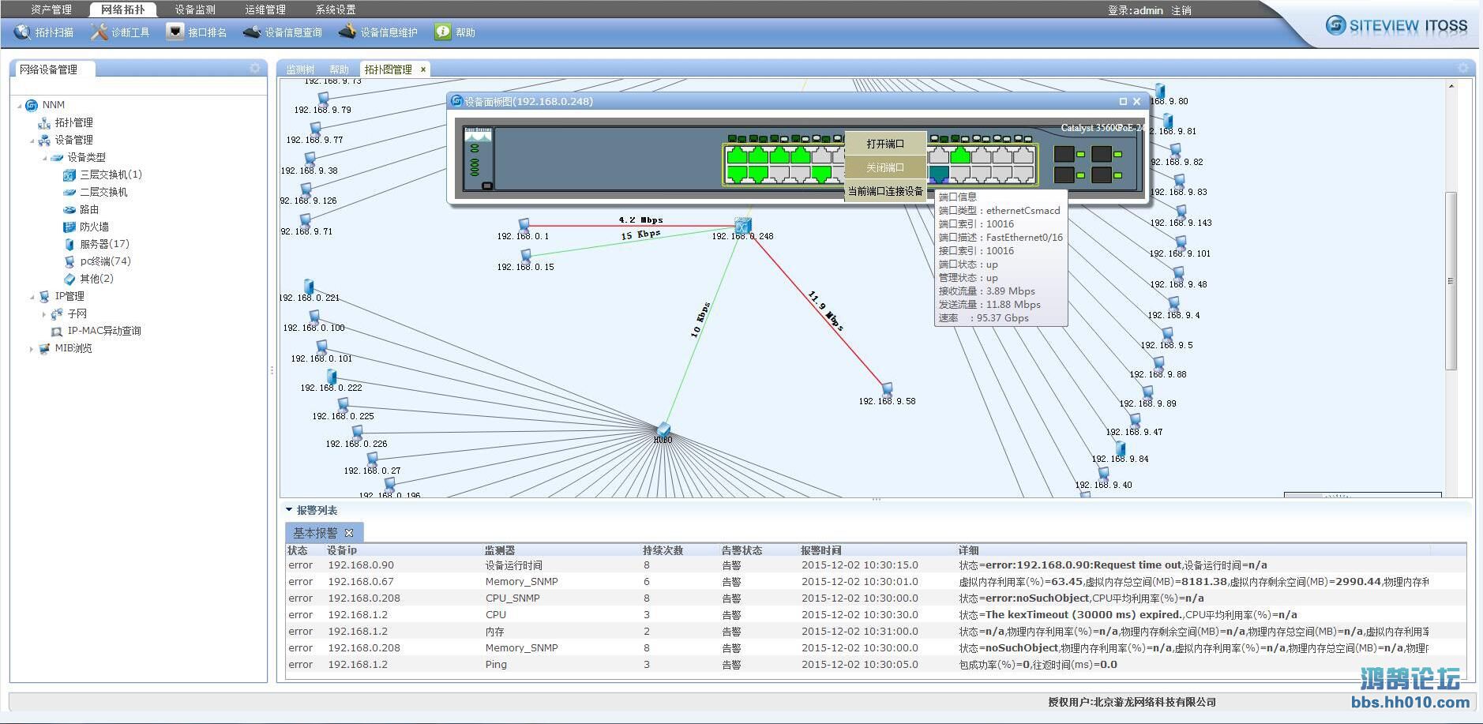The width and height of the screenshot is (1483, 724).
Task: Open the 接口排名 interface ranking
Action: [x=197, y=32]
